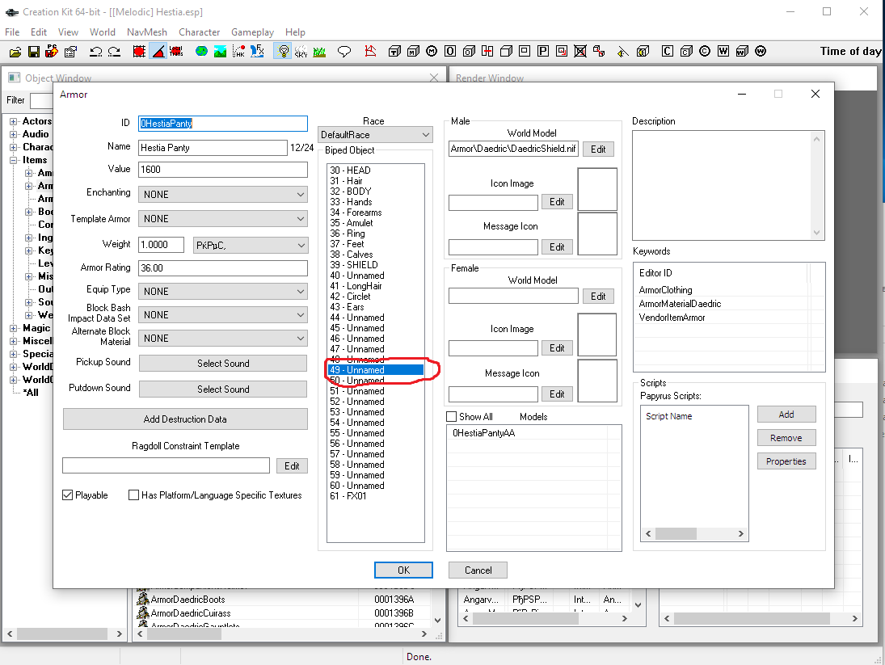This screenshot has height=665, width=885.
Task: Toggle the SKY toolbar icon
Action: point(301,52)
